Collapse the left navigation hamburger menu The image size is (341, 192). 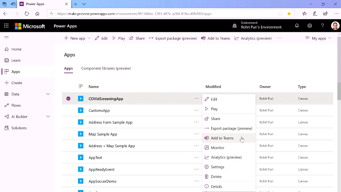tap(6, 38)
